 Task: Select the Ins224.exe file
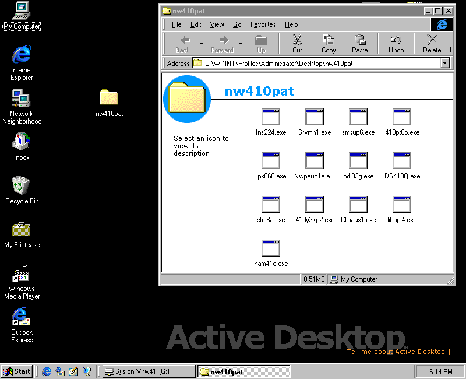click(271, 122)
